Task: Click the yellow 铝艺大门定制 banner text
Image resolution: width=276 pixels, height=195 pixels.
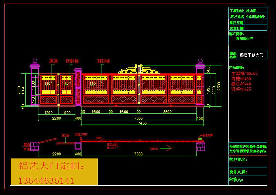Action: [x=51, y=166]
